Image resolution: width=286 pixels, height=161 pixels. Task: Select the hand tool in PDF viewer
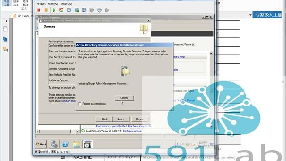tap(7, 3)
